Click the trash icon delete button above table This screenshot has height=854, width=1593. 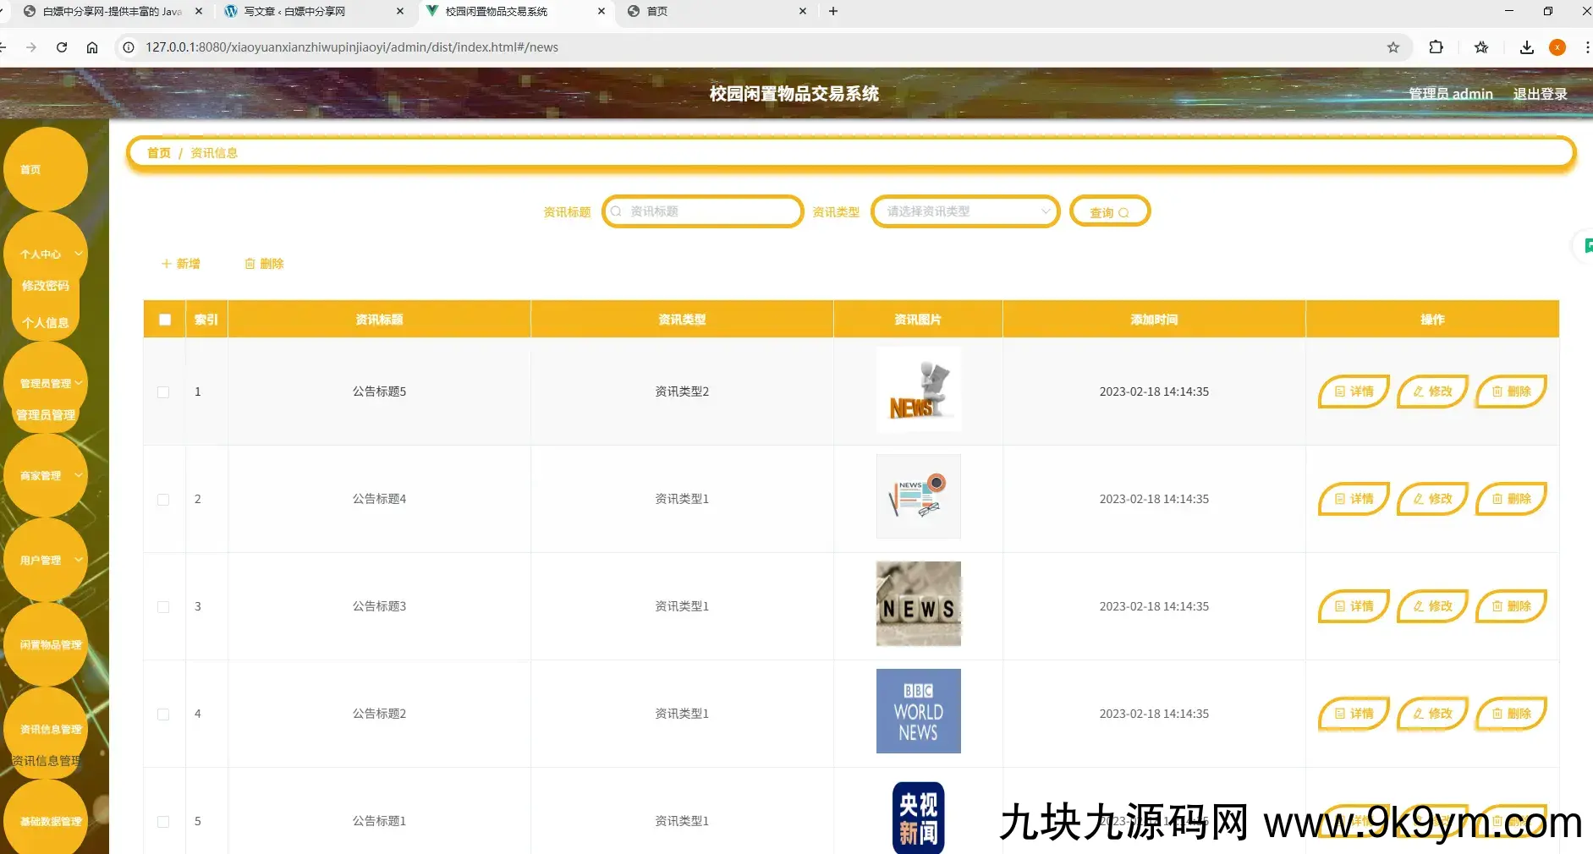(x=263, y=264)
